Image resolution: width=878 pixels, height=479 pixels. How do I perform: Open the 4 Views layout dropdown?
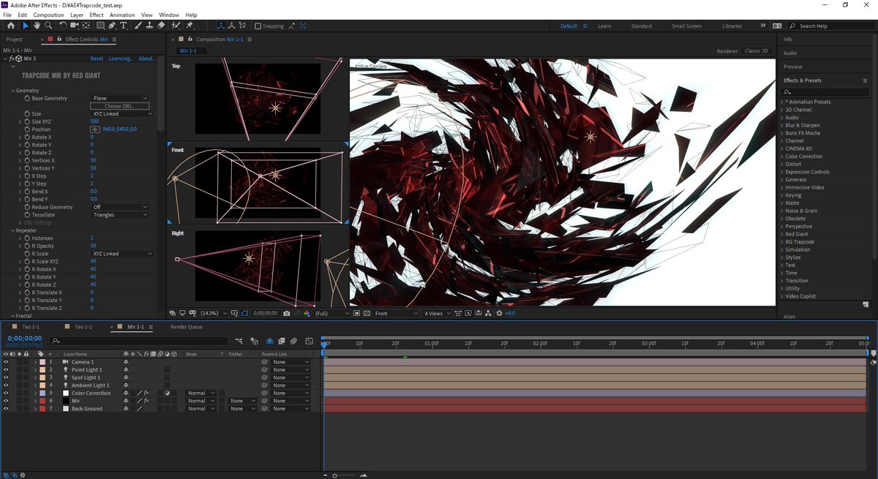click(x=435, y=313)
